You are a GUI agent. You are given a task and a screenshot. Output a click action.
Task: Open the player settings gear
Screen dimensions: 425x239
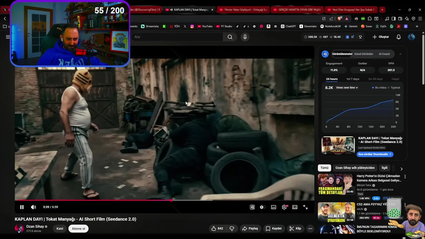(x=284, y=207)
